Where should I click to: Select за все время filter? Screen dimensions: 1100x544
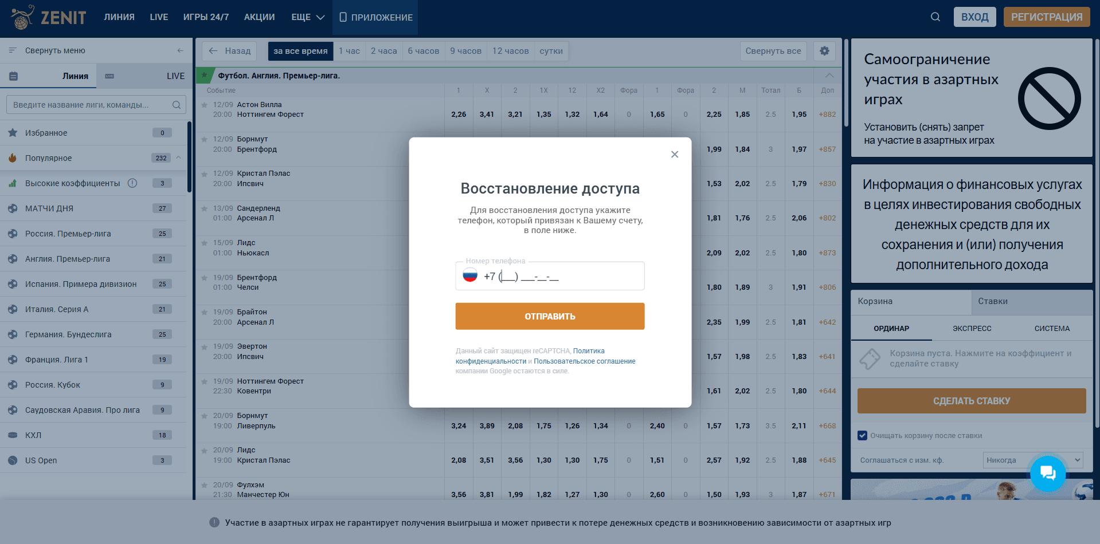(x=300, y=51)
